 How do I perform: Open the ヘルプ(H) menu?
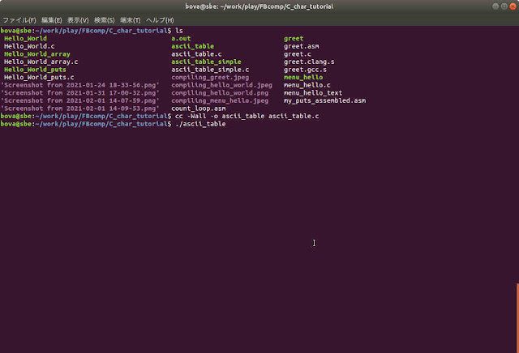point(160,20)
